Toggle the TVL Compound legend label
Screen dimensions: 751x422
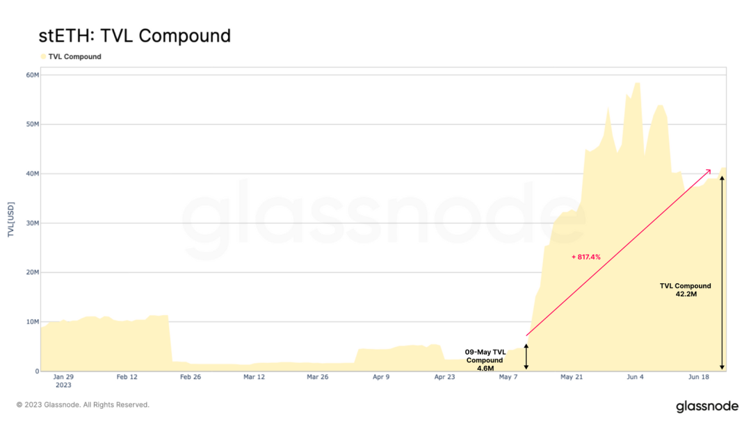(x=74, y=57)
